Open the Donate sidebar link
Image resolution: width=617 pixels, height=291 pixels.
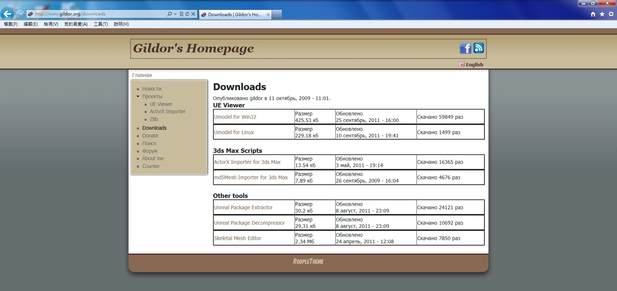150,136
